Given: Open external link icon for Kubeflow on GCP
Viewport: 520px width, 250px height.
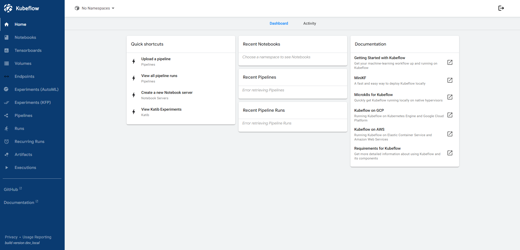Looking at the screenshot, I should (450, 115).
